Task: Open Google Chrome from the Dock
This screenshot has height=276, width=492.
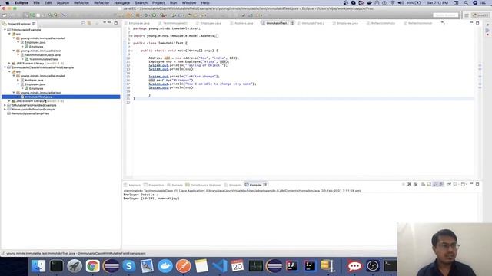Action: tap(92, 266)
